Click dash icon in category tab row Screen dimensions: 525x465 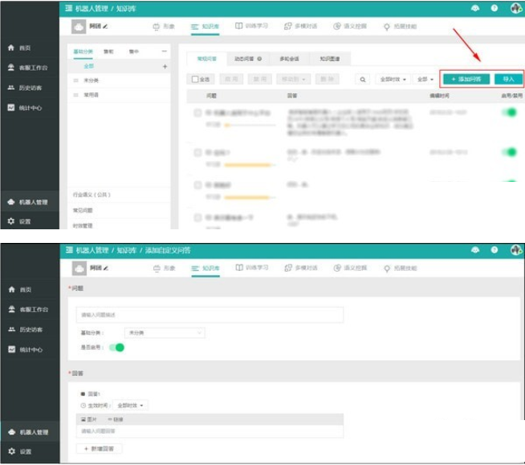164,51
